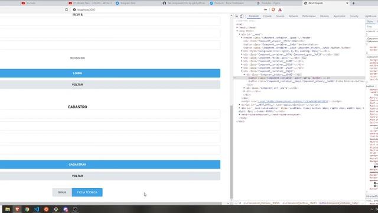Viewport: 378px width, 213px height.
Task: Open Chrome from the taskbar
Action: coord(27,209)
